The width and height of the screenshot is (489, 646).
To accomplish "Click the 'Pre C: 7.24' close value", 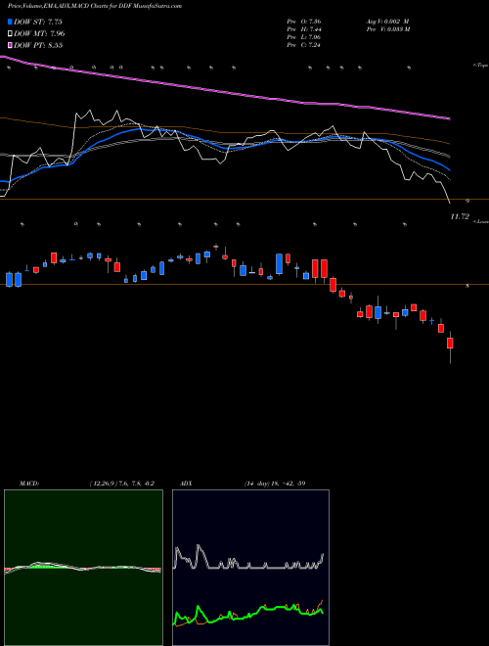I will pyautogui.click(x=304, y=45).
